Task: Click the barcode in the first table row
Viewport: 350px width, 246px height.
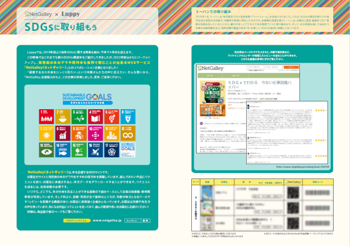Action: 317,193
